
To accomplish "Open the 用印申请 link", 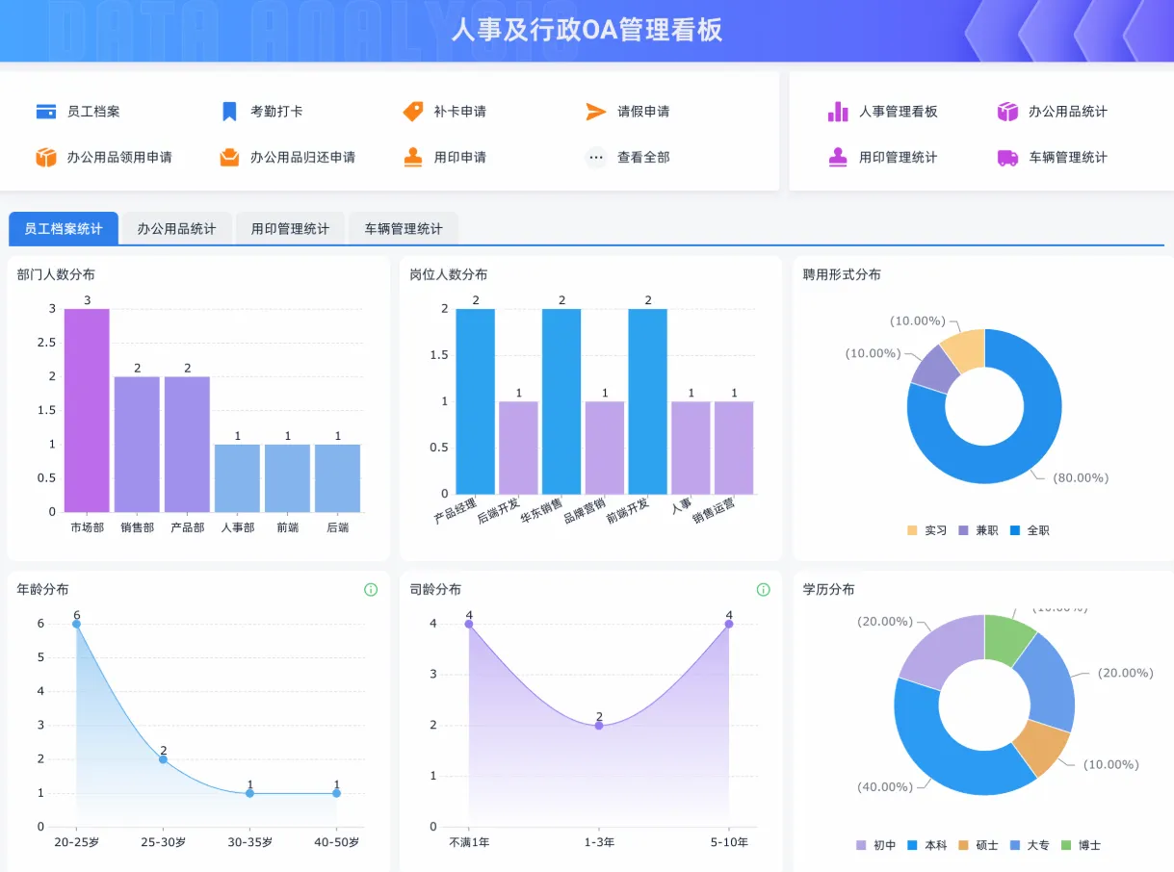I will click(460, 157).
